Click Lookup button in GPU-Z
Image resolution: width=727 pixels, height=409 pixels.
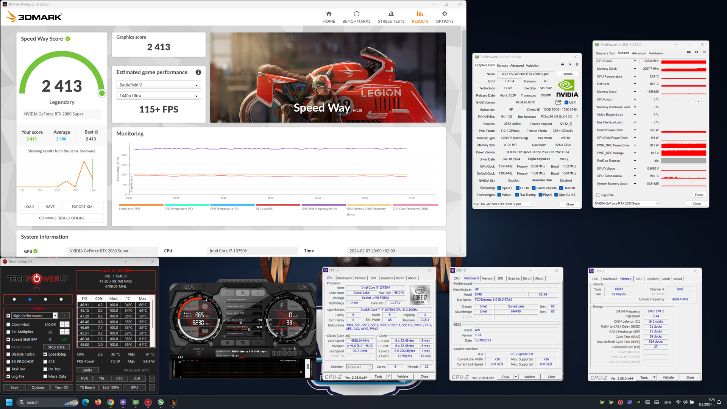(x=567, y=74)
